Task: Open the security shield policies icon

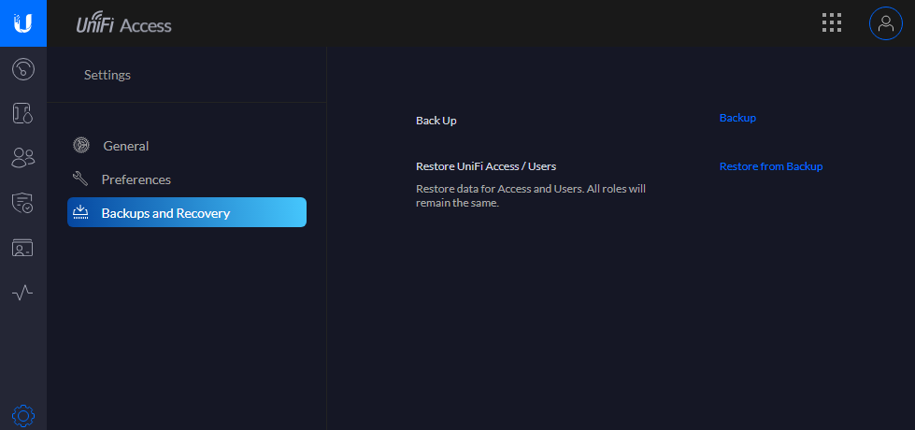Action: click(x=23, y=203)
